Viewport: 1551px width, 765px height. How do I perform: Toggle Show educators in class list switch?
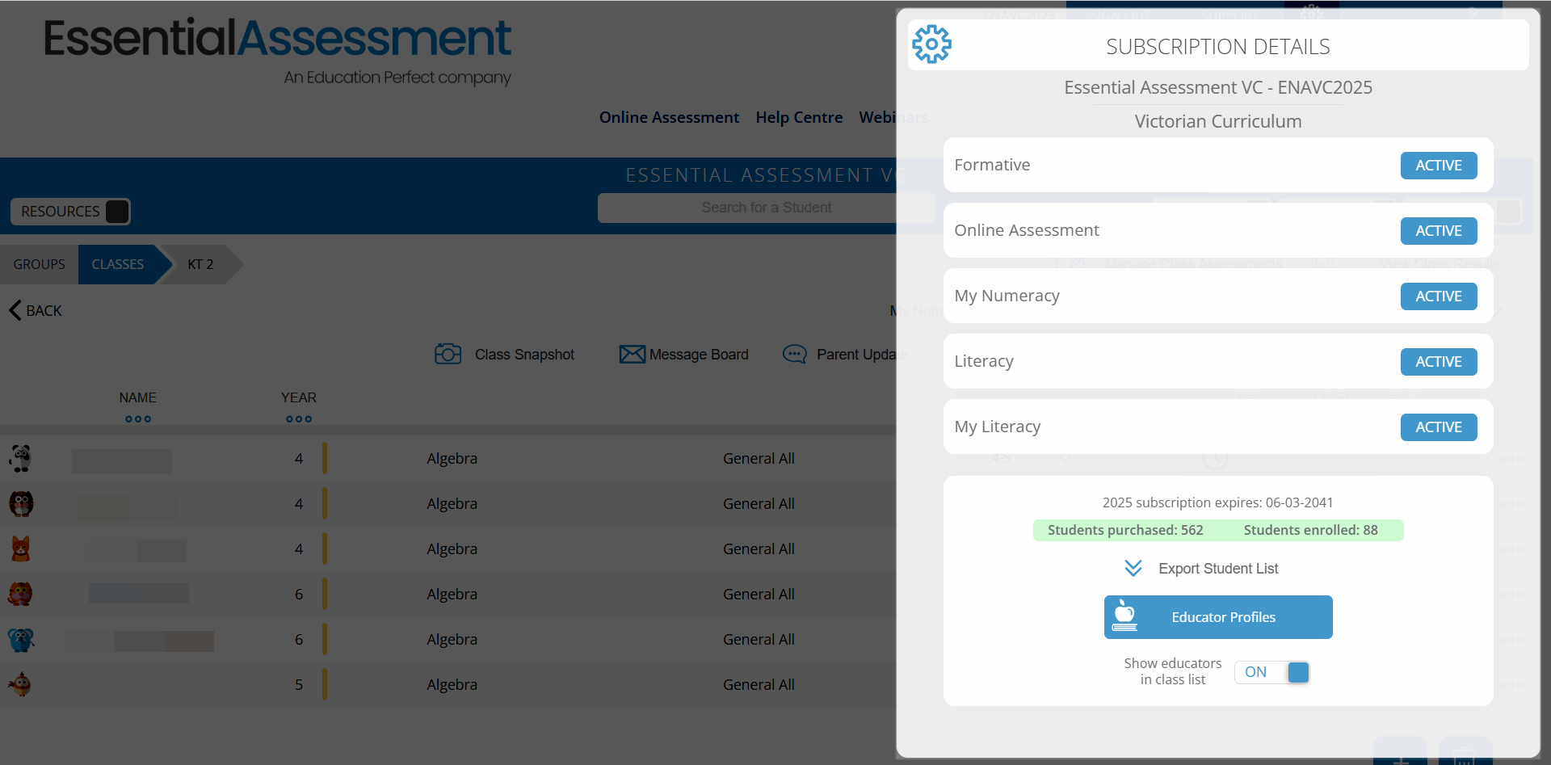1271,672
